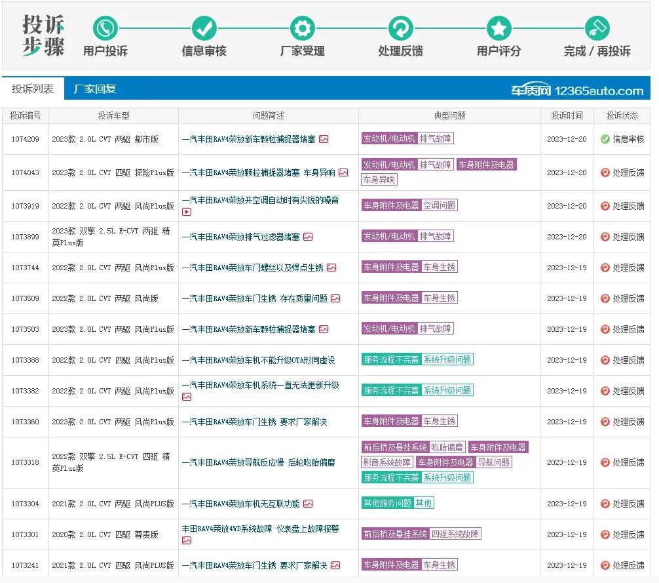Click 处理反馈 status text in row 1073241
This screenshot has width=659, height=583.
pyautogui.click(x=628, y=565)
